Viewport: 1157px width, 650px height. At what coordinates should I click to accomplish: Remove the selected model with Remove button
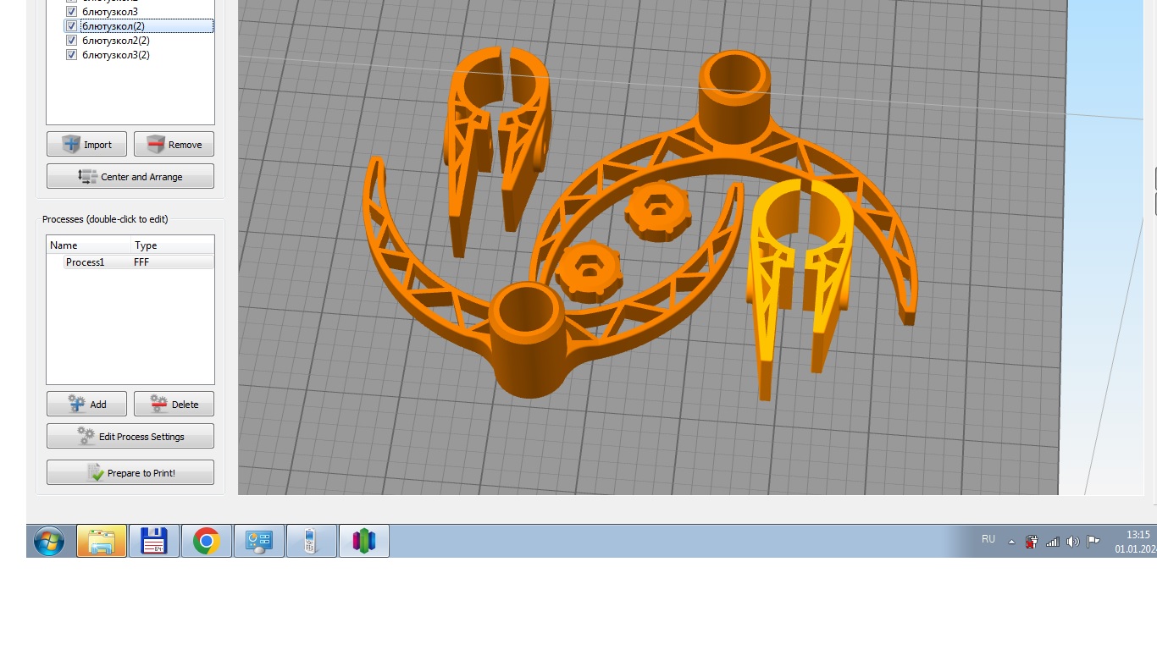pyautogui.click(x=174, y=144)
